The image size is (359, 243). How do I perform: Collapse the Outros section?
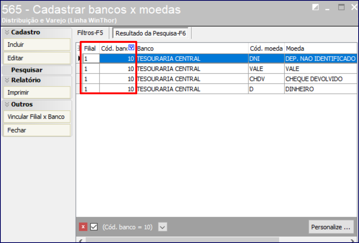(7, 104)
